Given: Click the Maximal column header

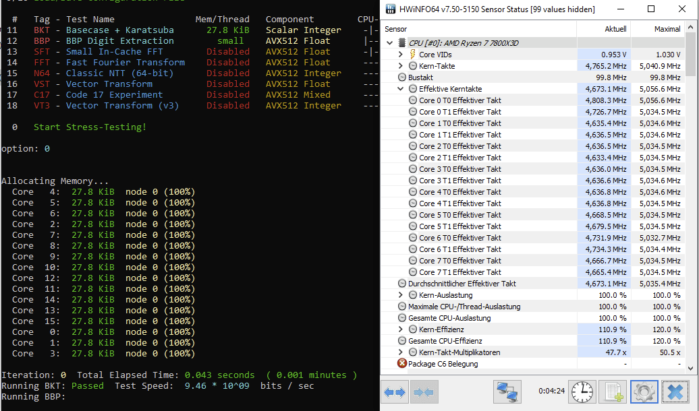Looking at the screenshot, I should [x=658, y=29].
